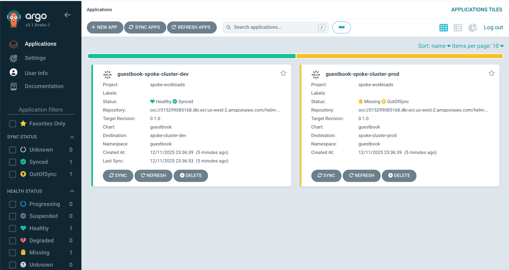Check the Healthy health filter

tap(12, 228)
